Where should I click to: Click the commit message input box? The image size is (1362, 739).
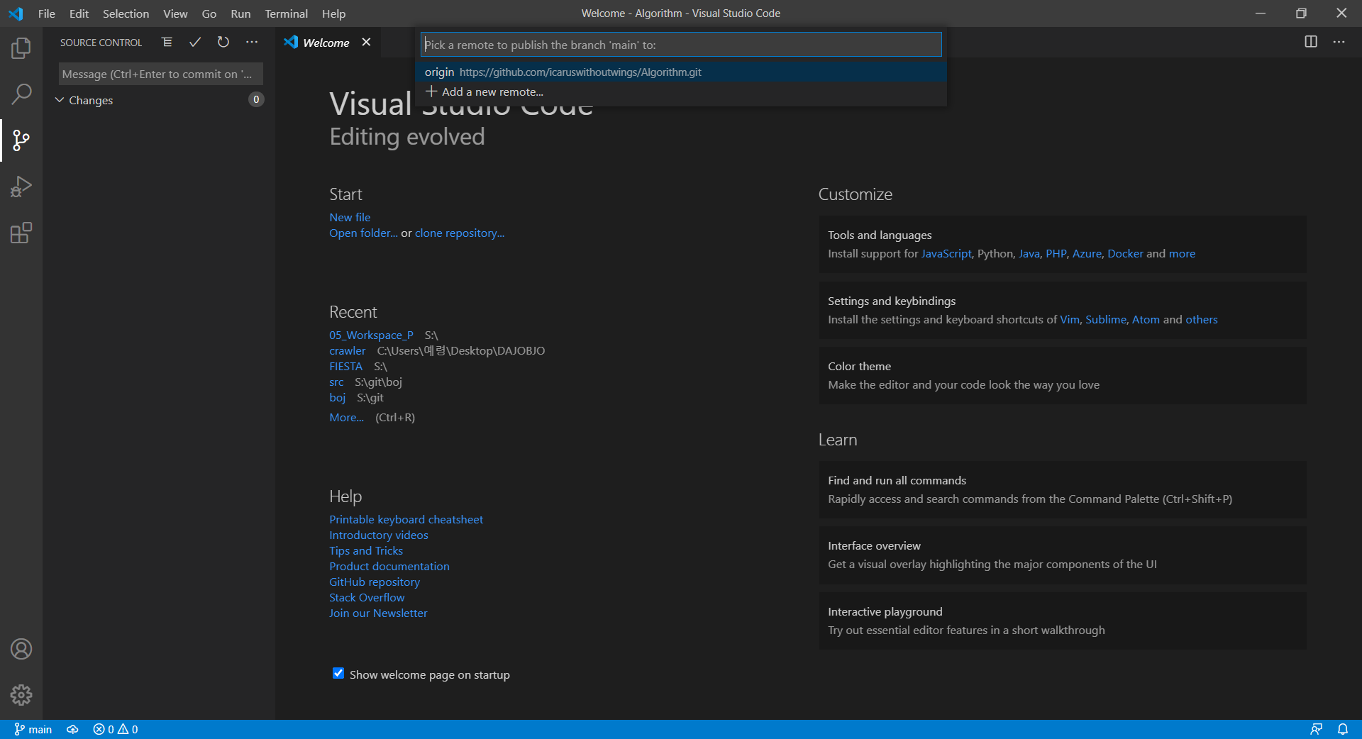point(161,74)
